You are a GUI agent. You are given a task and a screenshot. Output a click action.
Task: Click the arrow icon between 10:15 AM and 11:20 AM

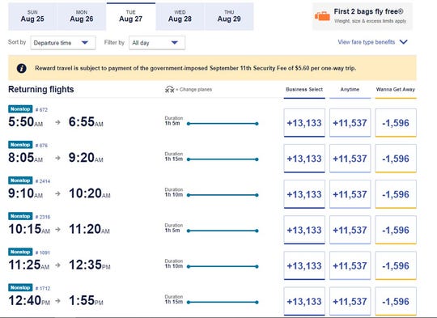(58, 229)
